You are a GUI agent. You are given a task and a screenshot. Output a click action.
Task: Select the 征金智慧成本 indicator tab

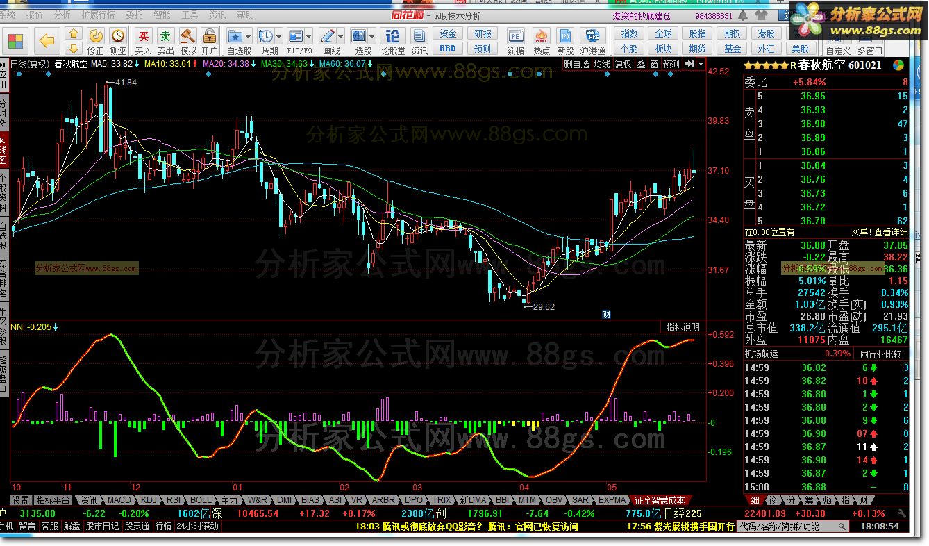point(660,499)
